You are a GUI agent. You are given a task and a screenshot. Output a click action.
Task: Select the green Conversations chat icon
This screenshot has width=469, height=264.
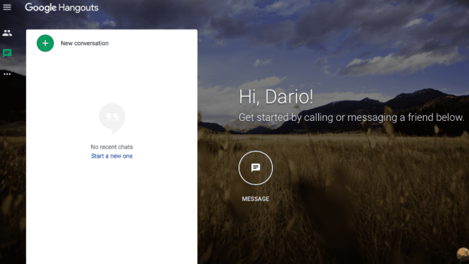click(x=7, y=53)
